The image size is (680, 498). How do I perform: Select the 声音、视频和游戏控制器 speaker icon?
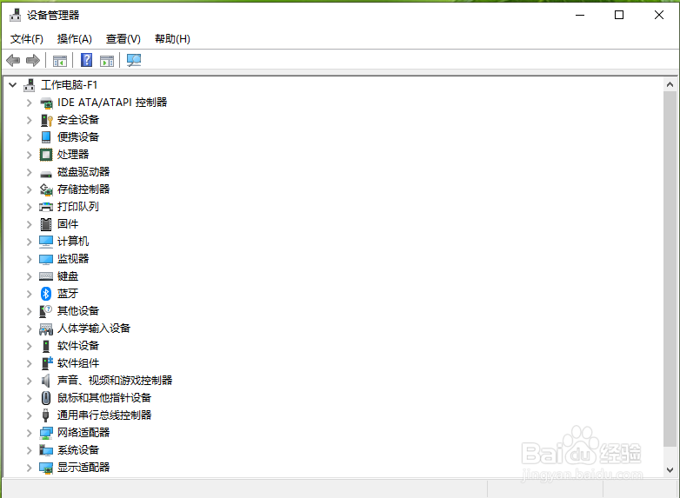[46, 381]
